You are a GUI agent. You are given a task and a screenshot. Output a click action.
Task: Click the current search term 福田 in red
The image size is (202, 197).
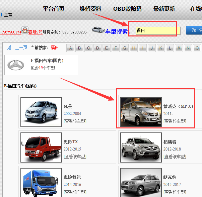(x=55, y=47)
